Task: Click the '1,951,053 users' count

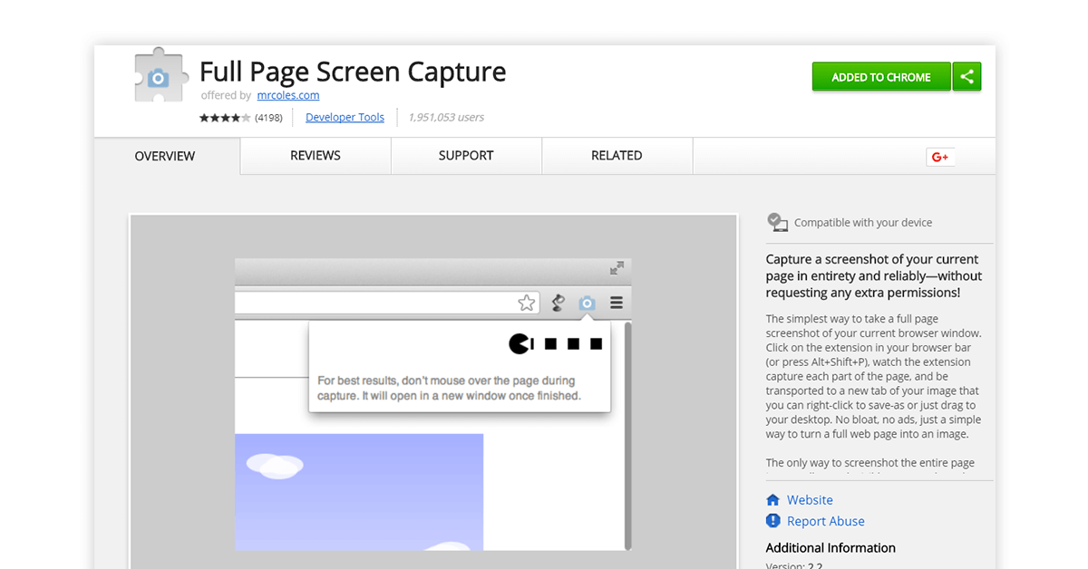Action: tap(446, 118)
